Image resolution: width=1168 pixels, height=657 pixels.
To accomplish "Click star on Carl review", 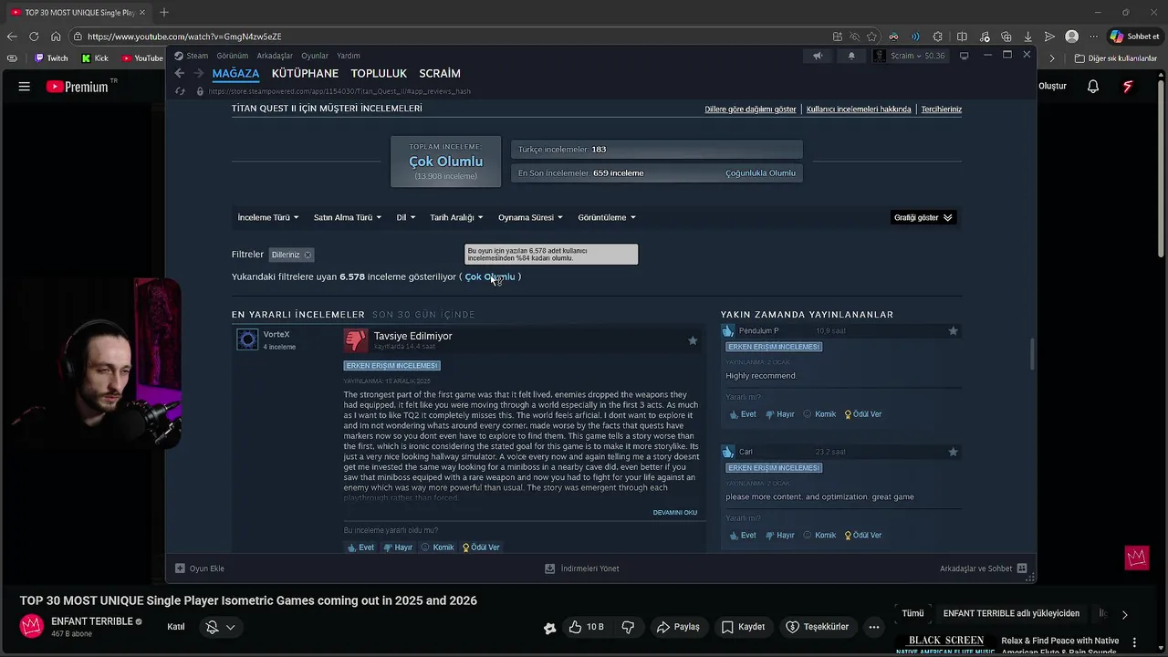I will (x=953, y=452).
